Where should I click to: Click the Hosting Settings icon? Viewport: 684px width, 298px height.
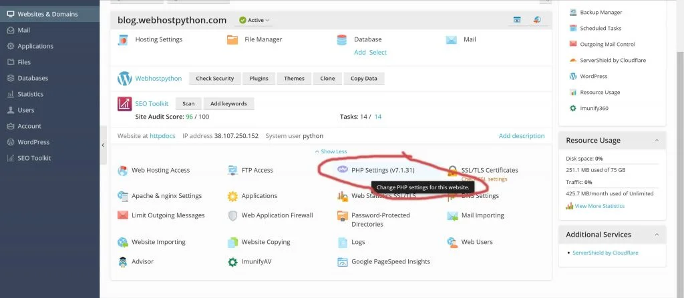[x=123, y=39]
